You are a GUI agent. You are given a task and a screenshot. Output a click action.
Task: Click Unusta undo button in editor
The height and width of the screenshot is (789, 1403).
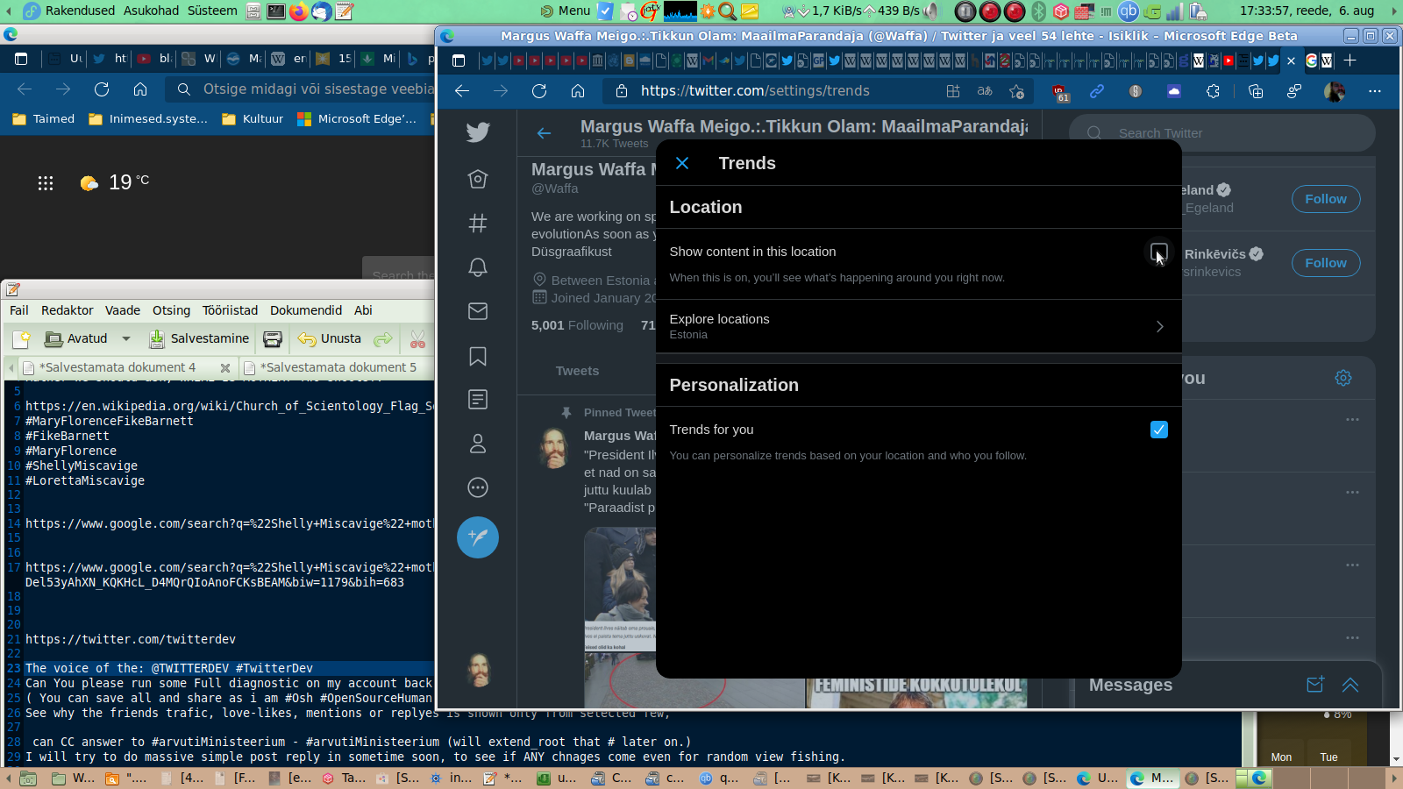pos(330,339)
